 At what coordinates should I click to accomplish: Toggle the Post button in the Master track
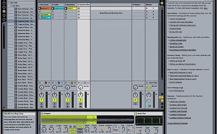[149, 88]
